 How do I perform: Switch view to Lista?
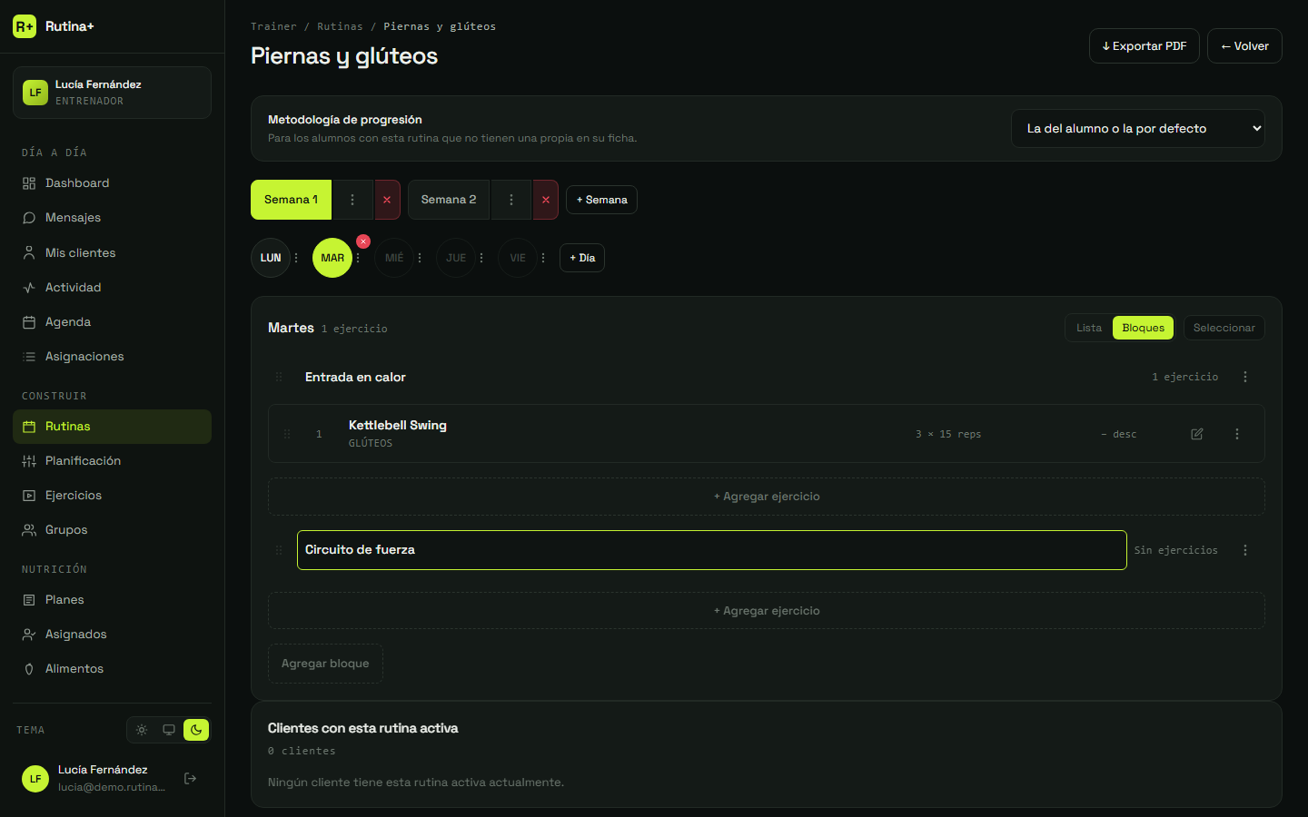tap(1089, 328)
